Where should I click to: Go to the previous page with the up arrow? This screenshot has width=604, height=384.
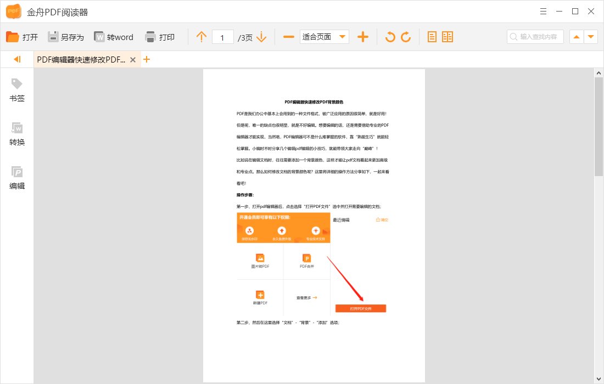click(x=202, y=37)
